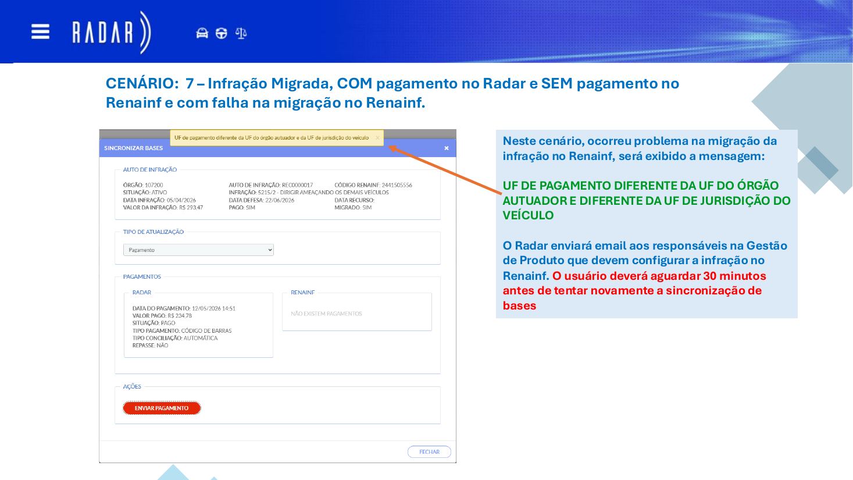Open the hamburger menu in header
Screen dimensions: 853x480
pos(40,31)
